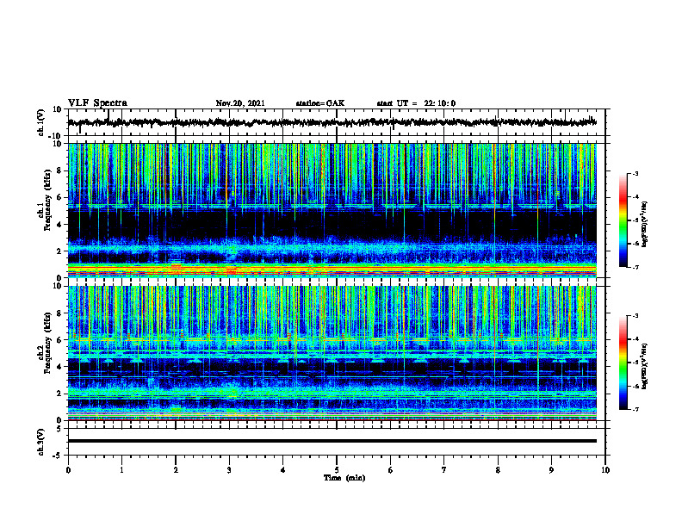This screenshot has width=682, height=527.
Task: Click the "4" kHz tick on ch.1 frequency axis
Action: 59,225
